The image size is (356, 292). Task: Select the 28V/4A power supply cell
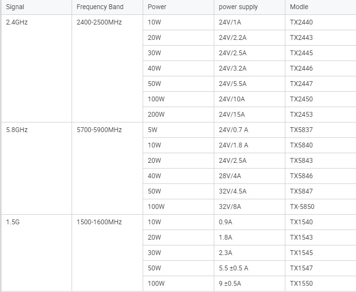point(249,176)
